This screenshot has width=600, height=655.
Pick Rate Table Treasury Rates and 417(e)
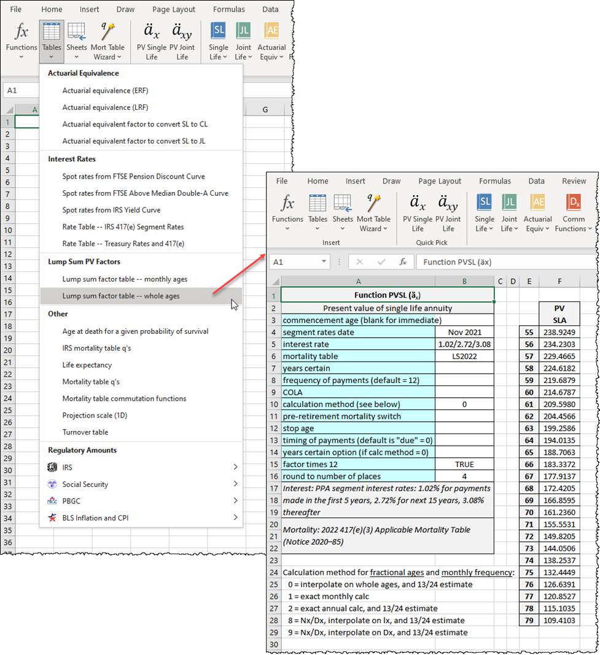tap(142, 244)
